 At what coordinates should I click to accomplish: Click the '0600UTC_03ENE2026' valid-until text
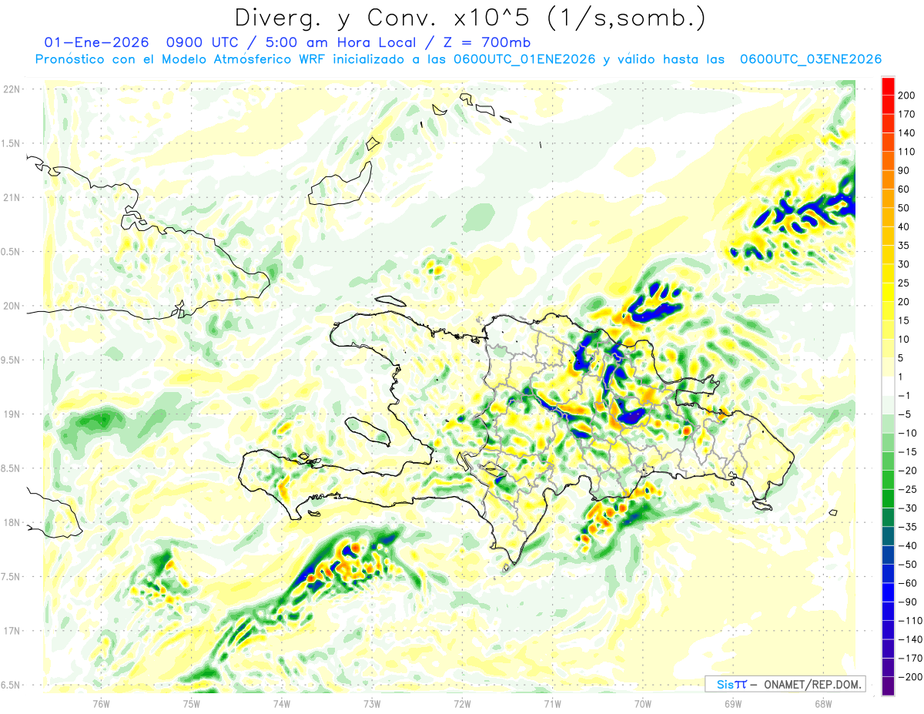[810, 59]
